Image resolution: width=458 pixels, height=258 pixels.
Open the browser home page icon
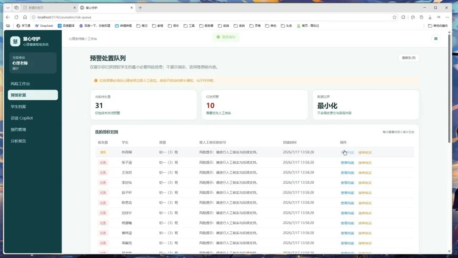coord(25,17)
